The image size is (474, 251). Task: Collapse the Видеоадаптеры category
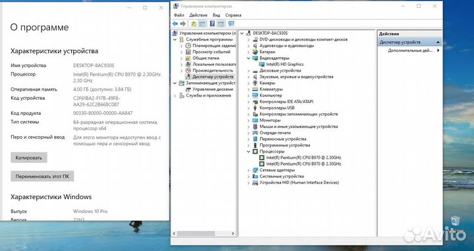(x=248, y=58)
